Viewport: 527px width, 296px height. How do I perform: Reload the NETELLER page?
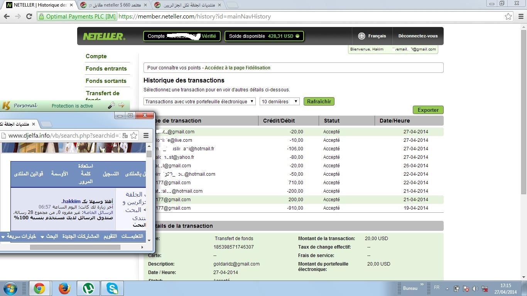pos(29,17)
